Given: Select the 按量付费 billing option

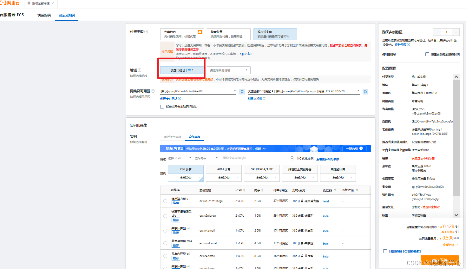Looking at the screenshot, I should coord(228,34).
